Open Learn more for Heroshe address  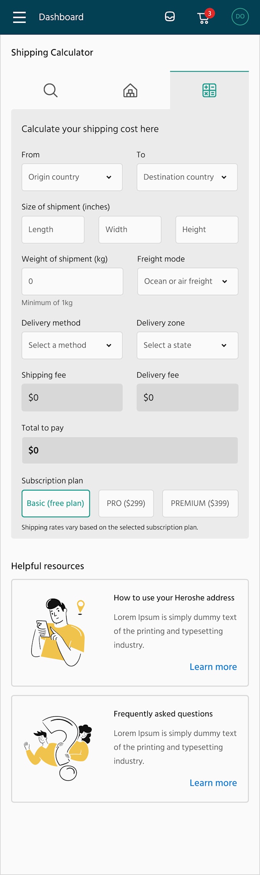(213, 667)
